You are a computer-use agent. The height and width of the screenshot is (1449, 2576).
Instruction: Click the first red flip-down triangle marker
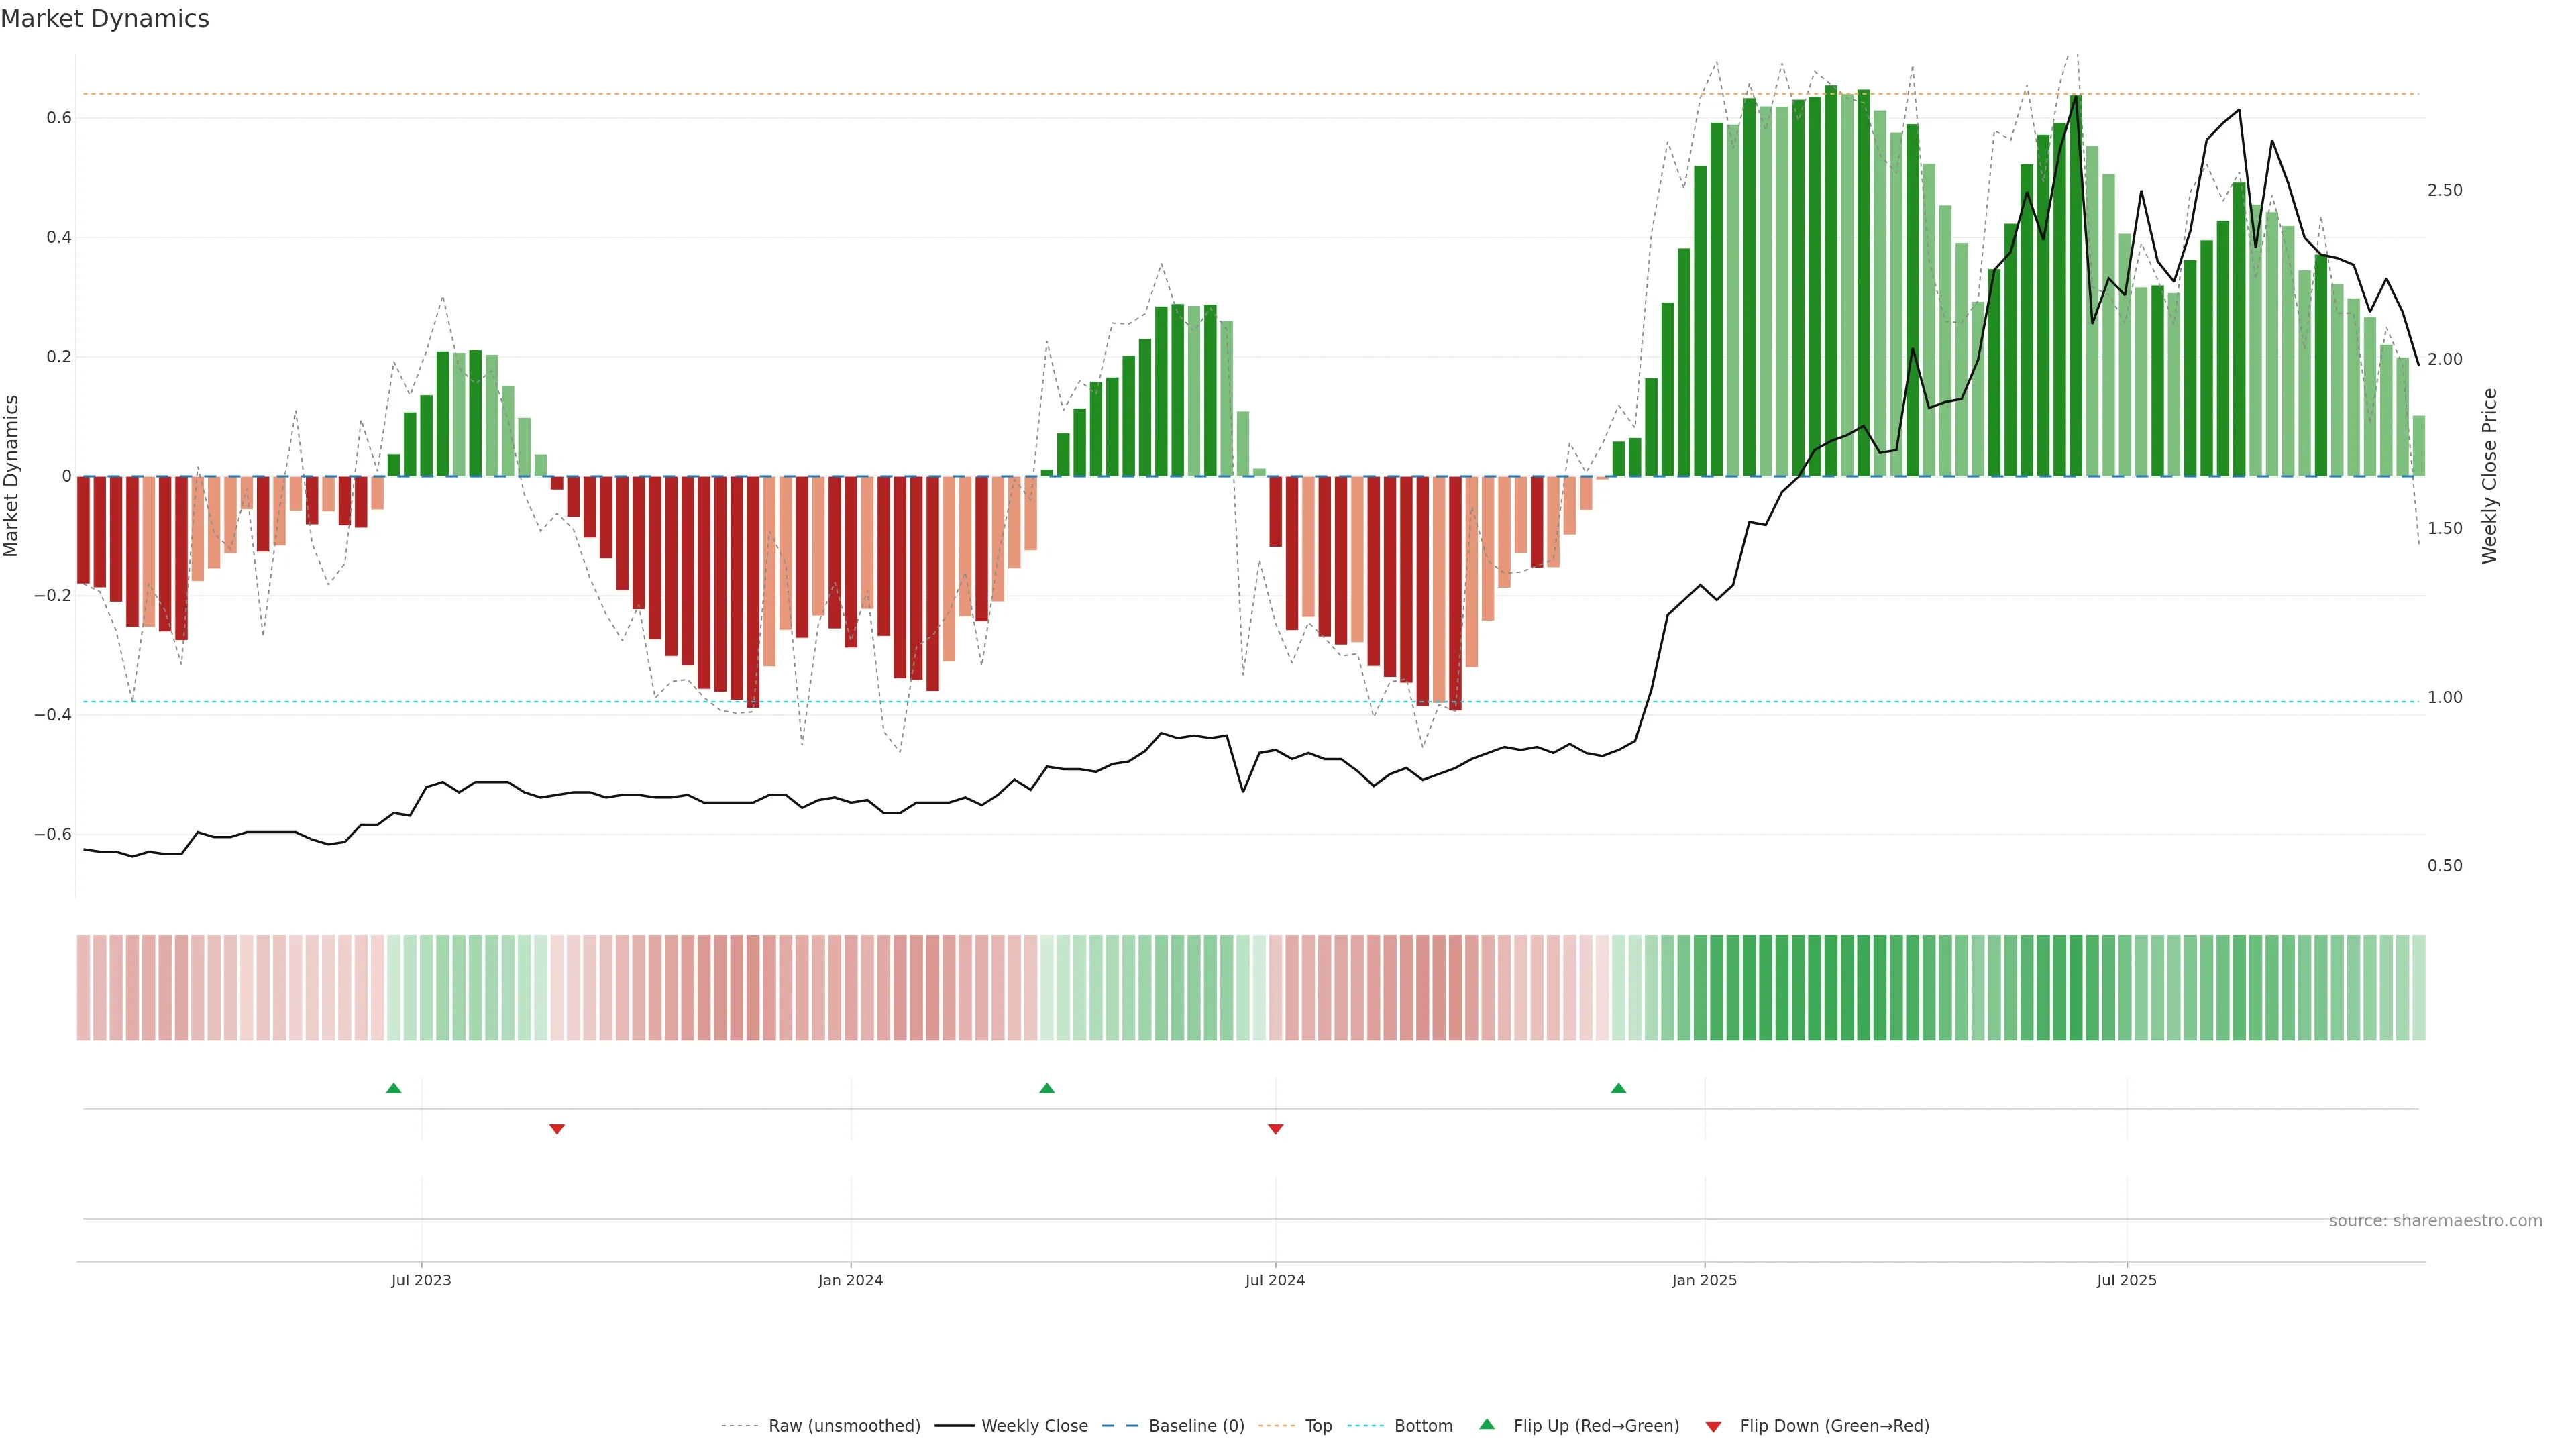coord(557,1129)
